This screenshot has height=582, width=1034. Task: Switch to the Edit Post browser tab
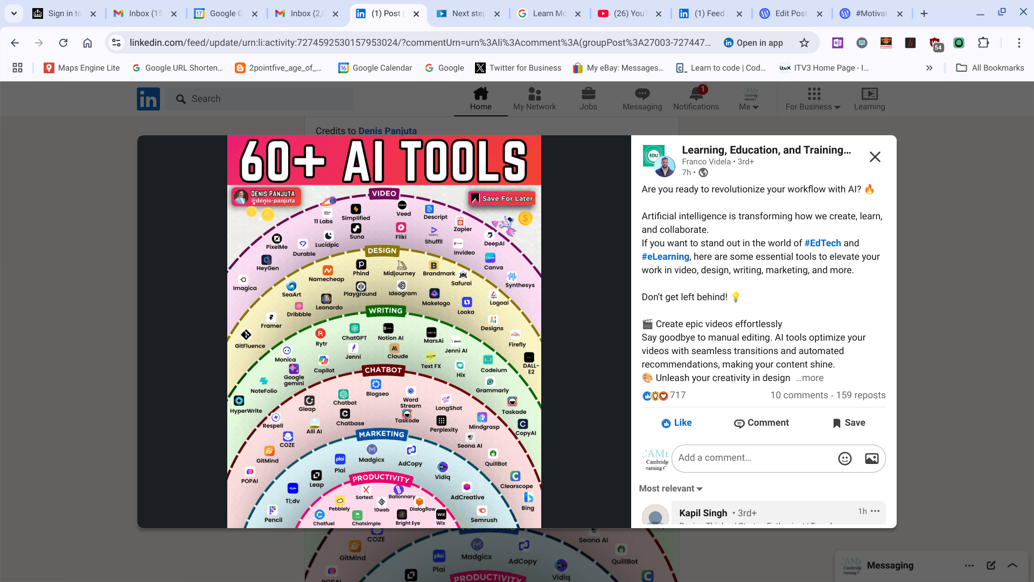tap(790, 13)
